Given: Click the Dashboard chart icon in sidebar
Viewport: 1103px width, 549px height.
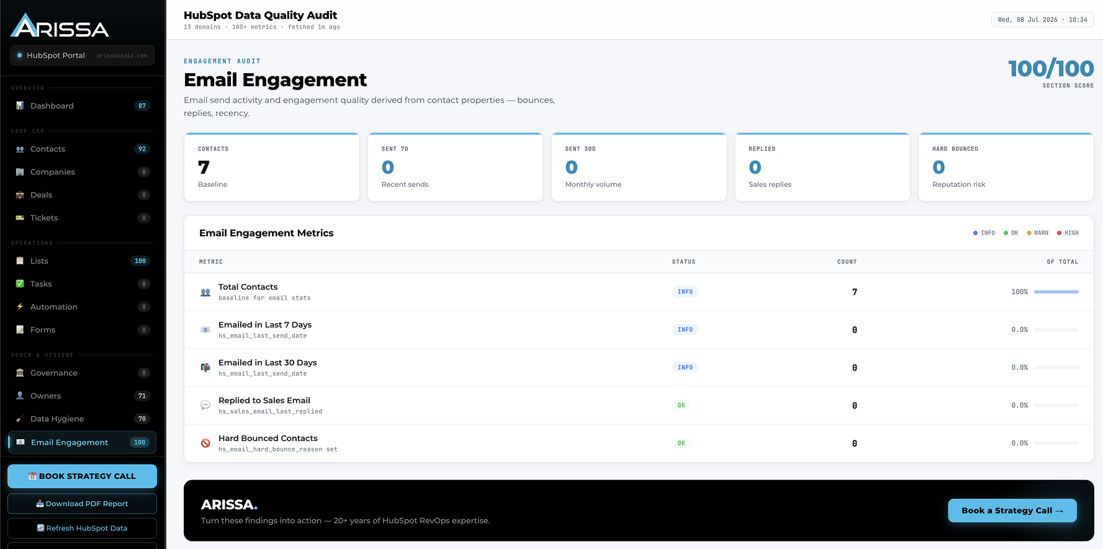Looking at the screenshot, I should [x=20, y=106].
